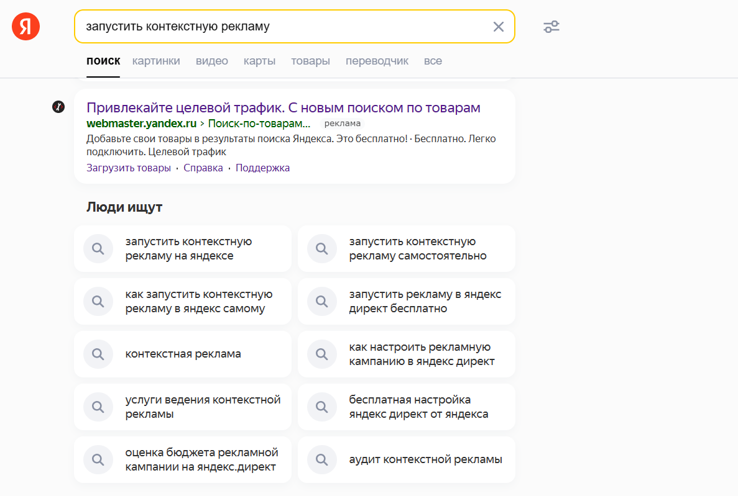
Task: Click the webmaster favicon beside the ad result
Action: [58, 107]
